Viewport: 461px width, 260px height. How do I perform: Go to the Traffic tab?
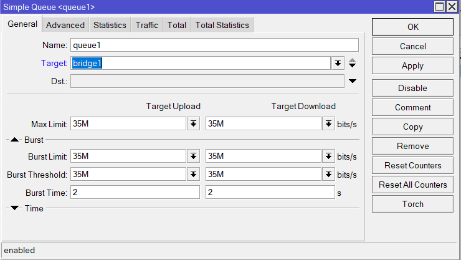pos(146,25)
